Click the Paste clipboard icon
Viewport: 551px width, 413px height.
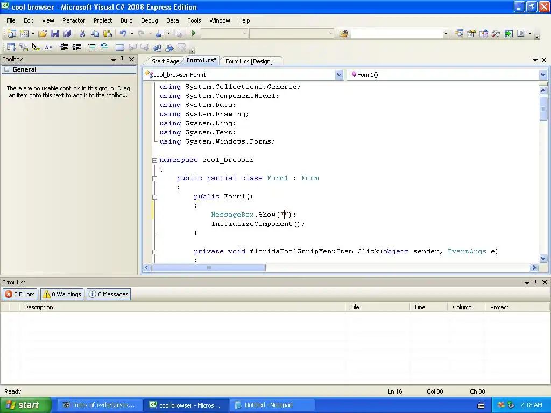pyautogui.click(x=108, y=33)
